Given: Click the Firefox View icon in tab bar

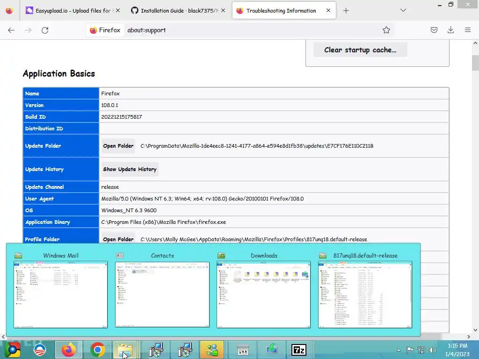Looking at the screenshot, I should point(9,11).
